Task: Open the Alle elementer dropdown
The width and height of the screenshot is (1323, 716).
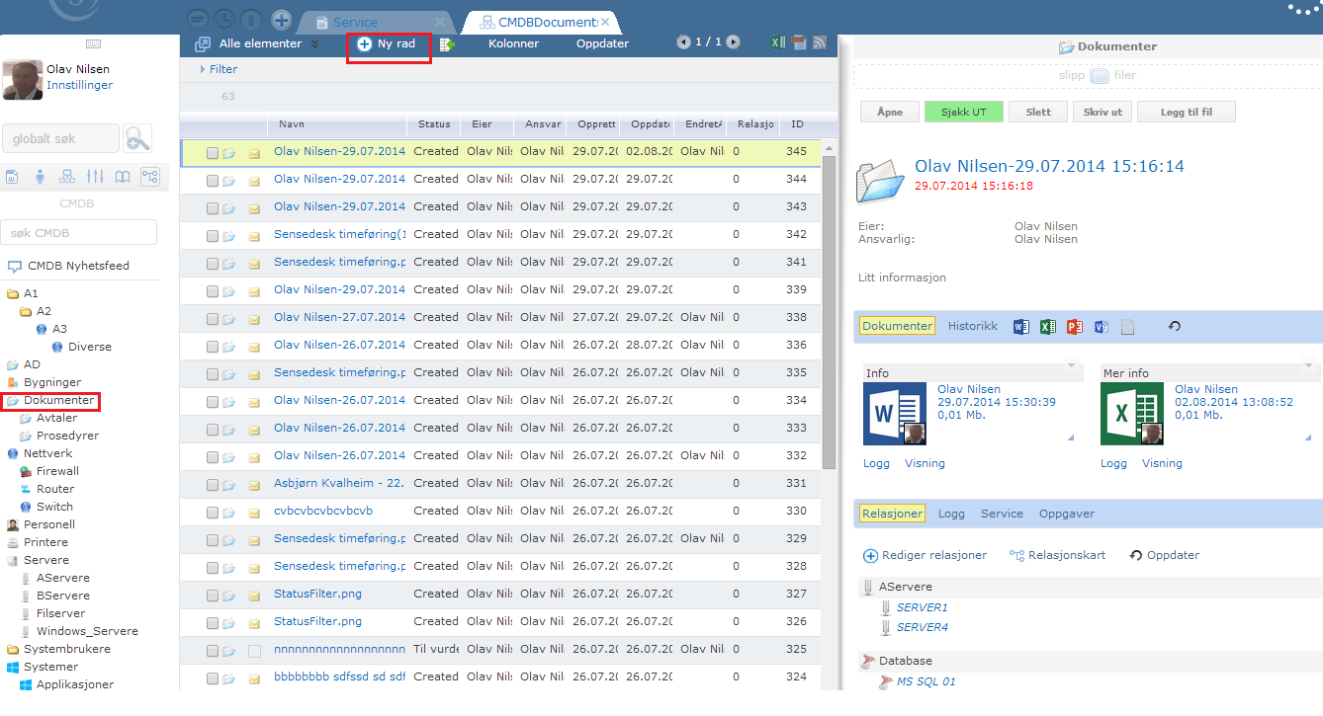Action: point(314,43)
